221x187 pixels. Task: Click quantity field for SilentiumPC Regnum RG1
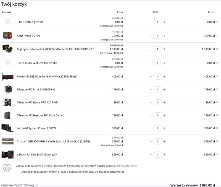157,115
